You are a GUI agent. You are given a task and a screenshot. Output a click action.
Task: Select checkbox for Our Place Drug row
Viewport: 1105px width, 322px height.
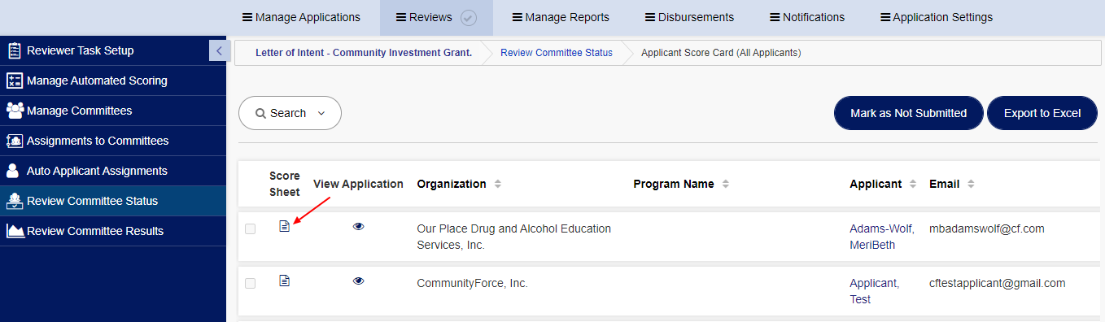coord(250,228)
